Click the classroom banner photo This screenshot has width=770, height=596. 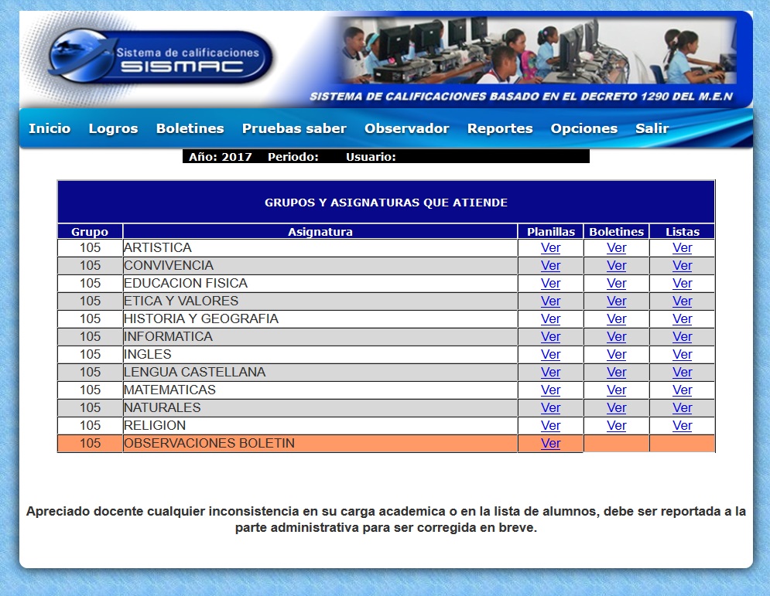click(539, 50)
